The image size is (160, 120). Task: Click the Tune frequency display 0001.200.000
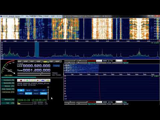tap(37, 70)
